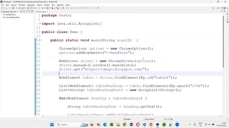This screenshot has width=229, height=128.
Task: Click the cursor position 22:9:585 field
Action: tap(169, 119)
